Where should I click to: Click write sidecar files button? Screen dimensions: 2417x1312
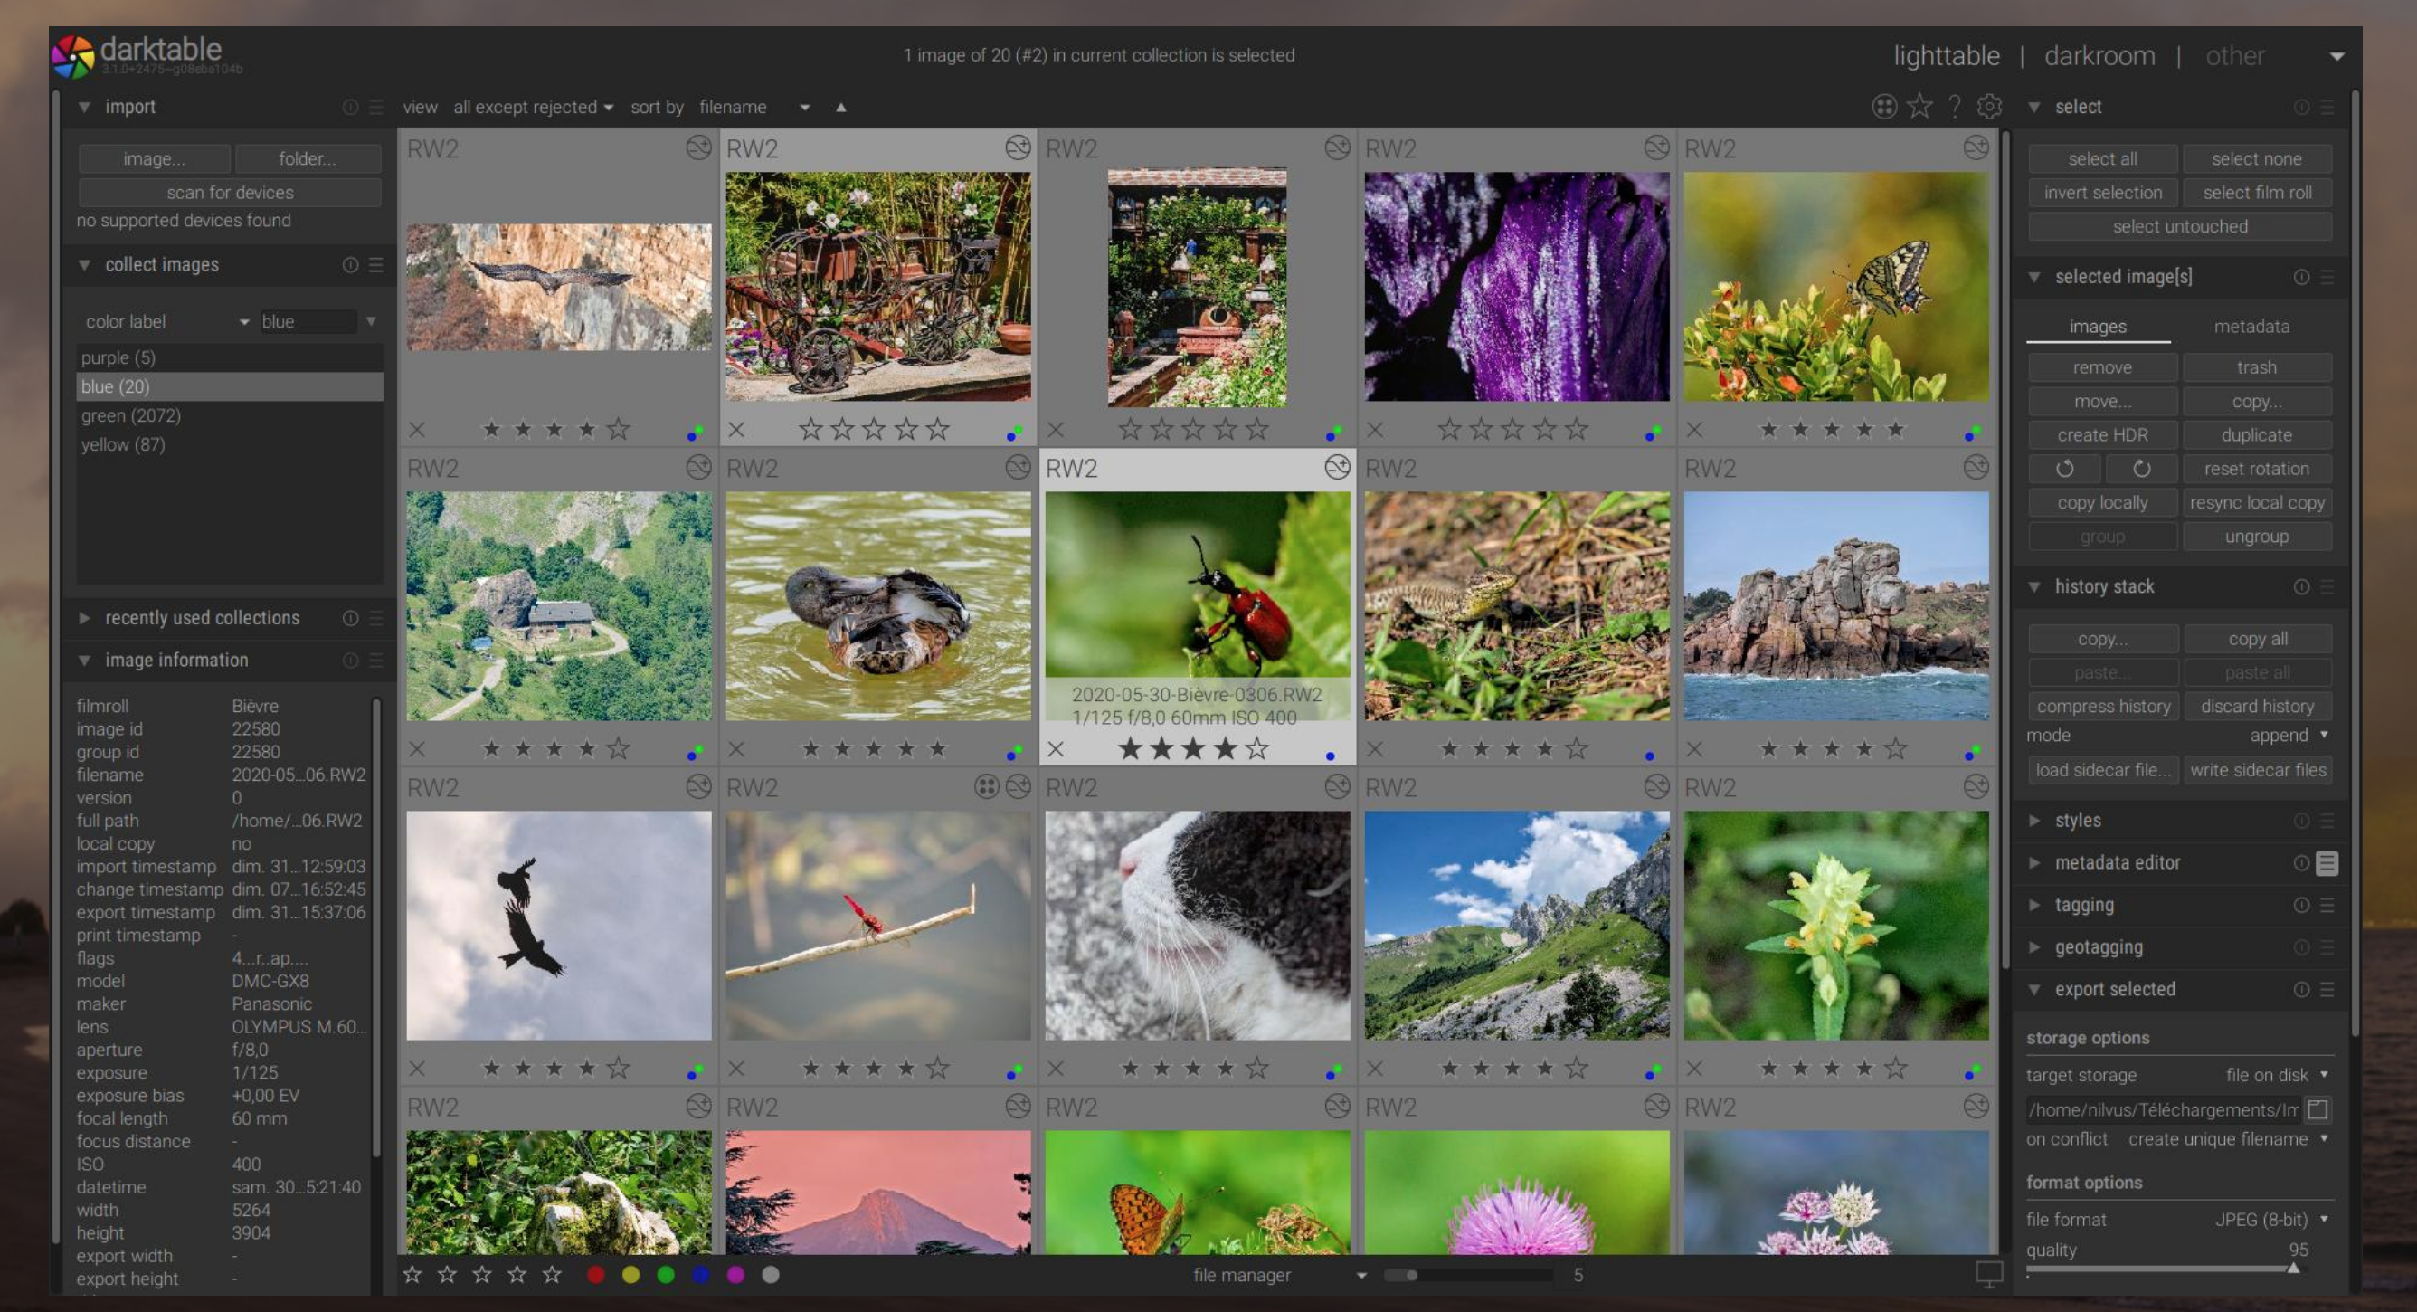click(2258, 770)
